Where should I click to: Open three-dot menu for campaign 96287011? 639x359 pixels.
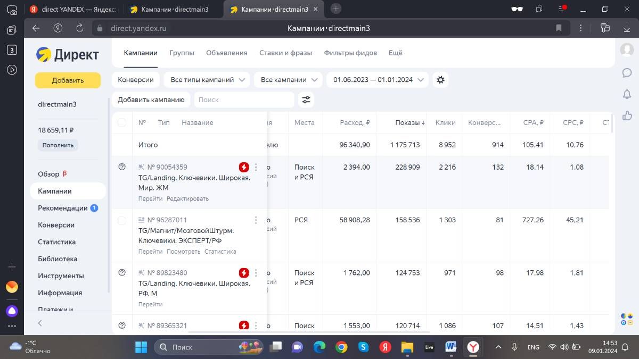[256, 220]
